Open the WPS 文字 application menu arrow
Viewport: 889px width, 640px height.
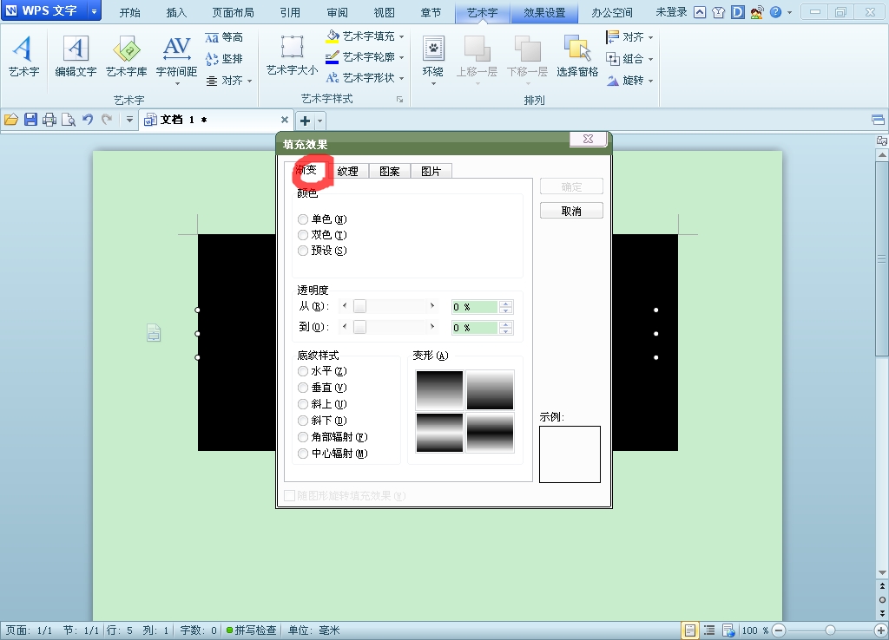coord(94,11)
